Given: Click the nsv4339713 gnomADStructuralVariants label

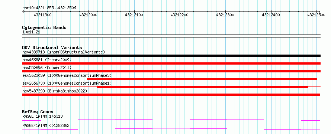Looking at the screenshot, I should (x=64, y=52).
